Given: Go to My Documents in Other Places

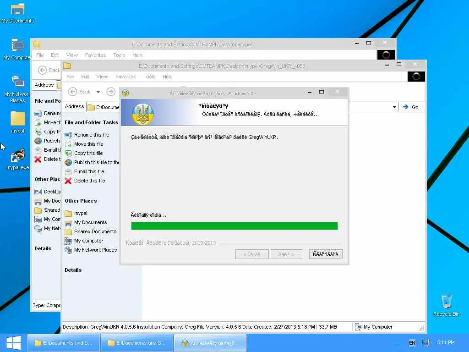Looking at the screenshot, I should [90, 222].
